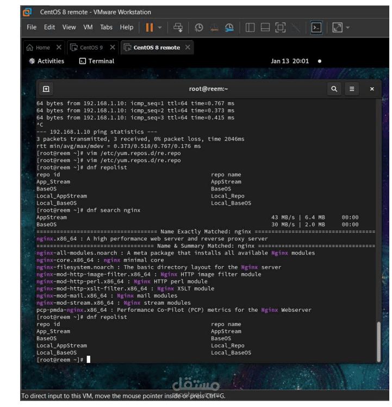Click the VMware title 'CentOS 8 remote'
This screenshot has height=407, width=392.
tap(64, 12)
